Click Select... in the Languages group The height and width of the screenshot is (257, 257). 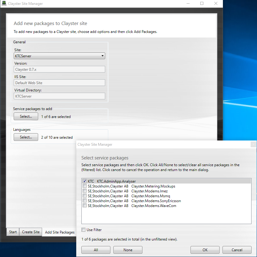tap(26, 137)
